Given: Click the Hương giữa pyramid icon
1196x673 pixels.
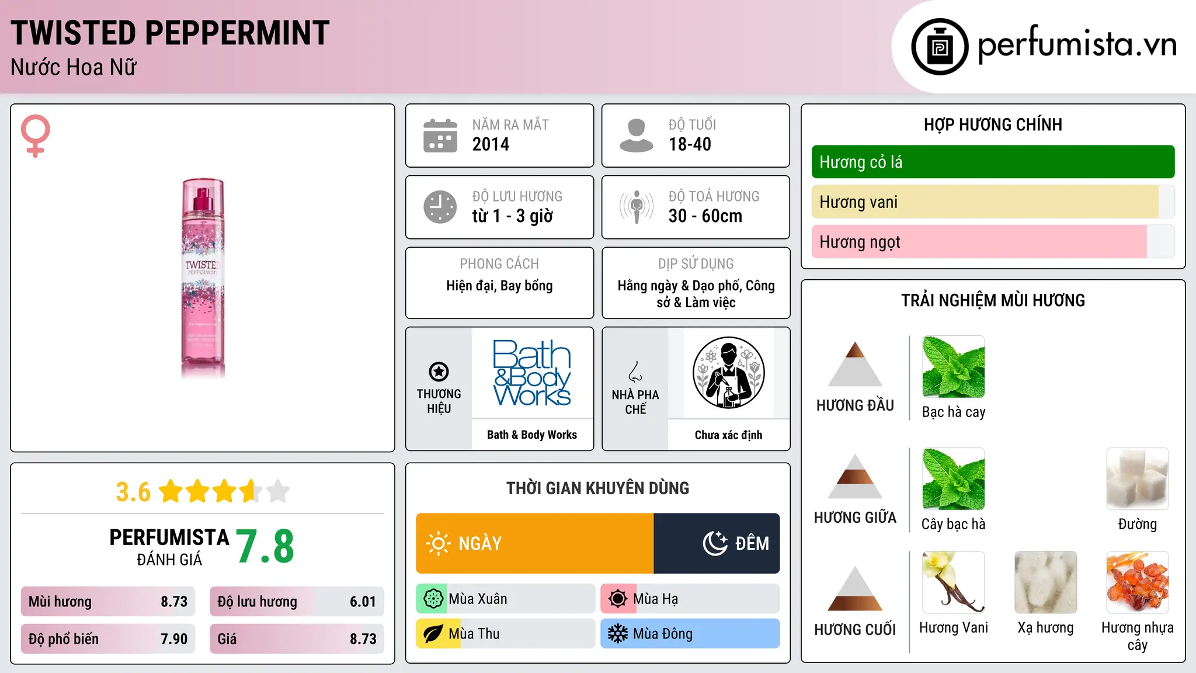Looking at the screenshot, I should coord(855,476).
